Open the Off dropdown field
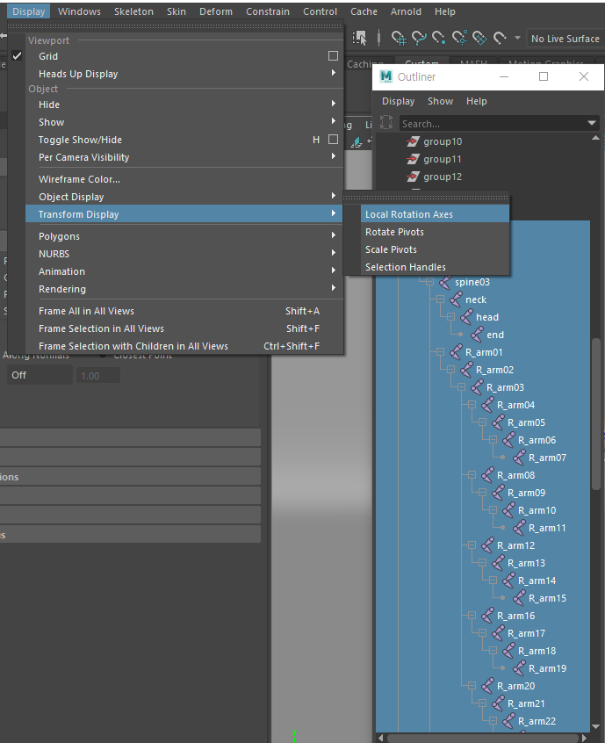Image resolution: width=605 pixels, height=743 pixels. pos(40,375)
